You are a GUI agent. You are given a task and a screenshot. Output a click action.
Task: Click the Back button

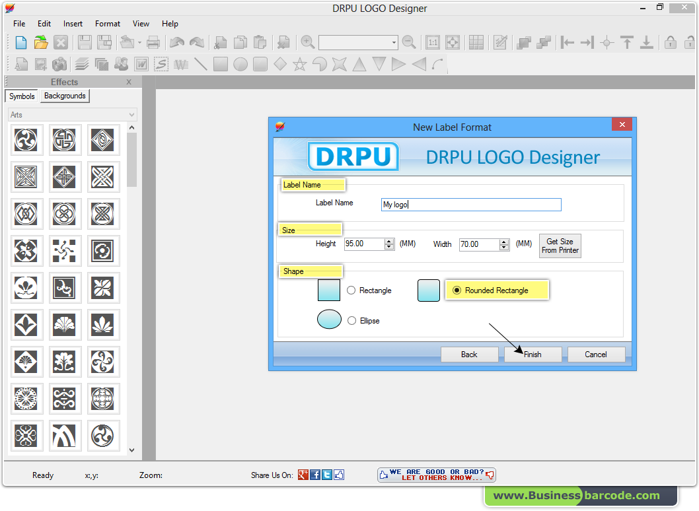click(470, 355)
